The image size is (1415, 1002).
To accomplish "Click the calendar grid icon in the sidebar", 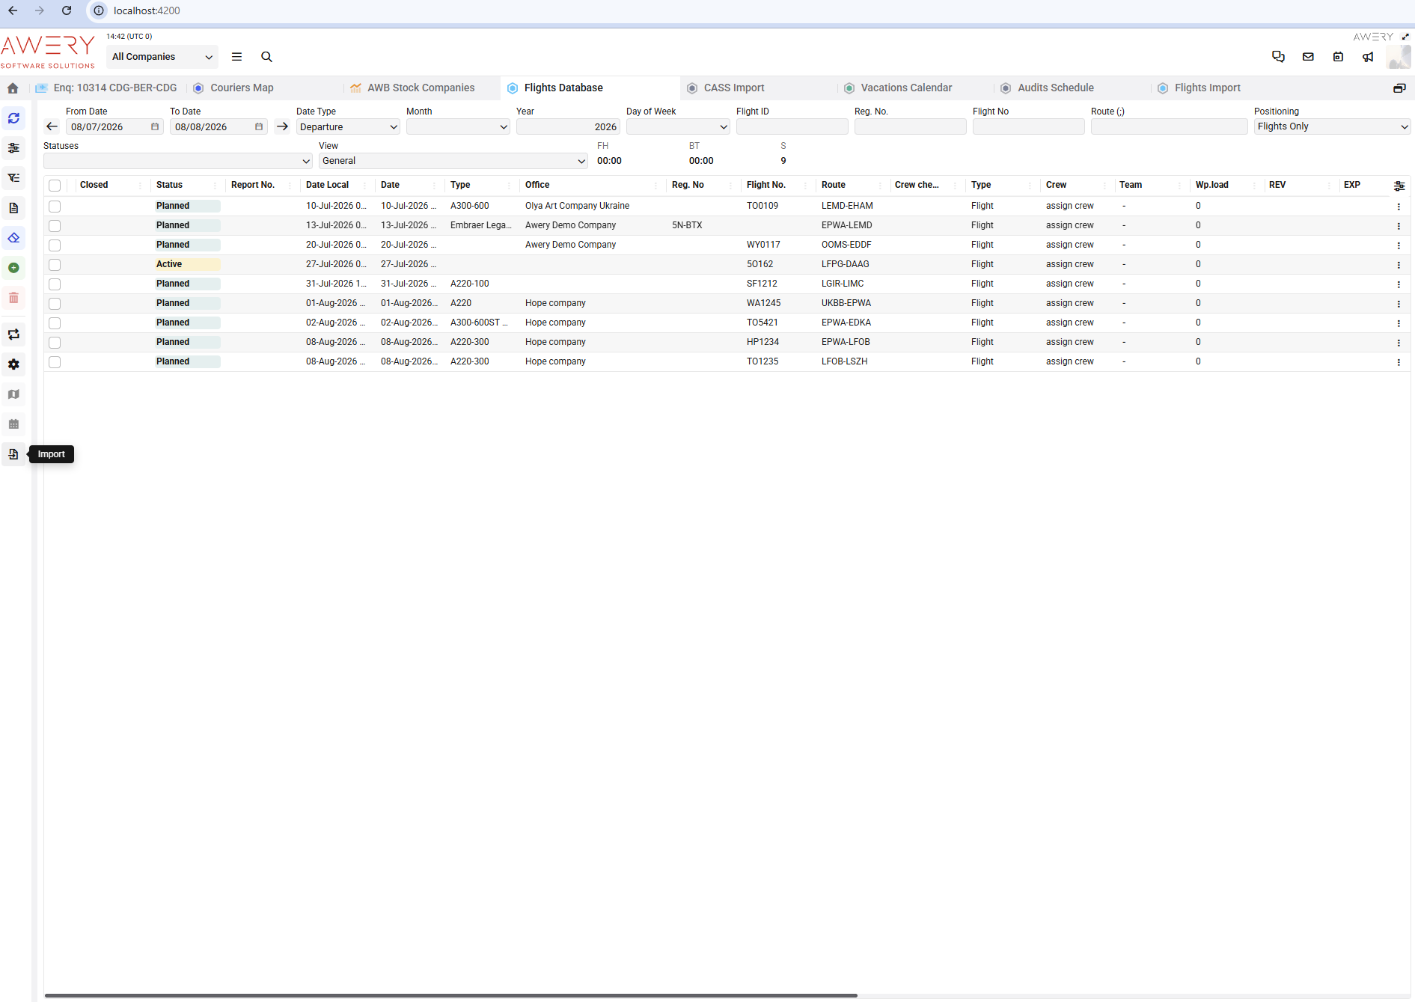I will [13, 424].
